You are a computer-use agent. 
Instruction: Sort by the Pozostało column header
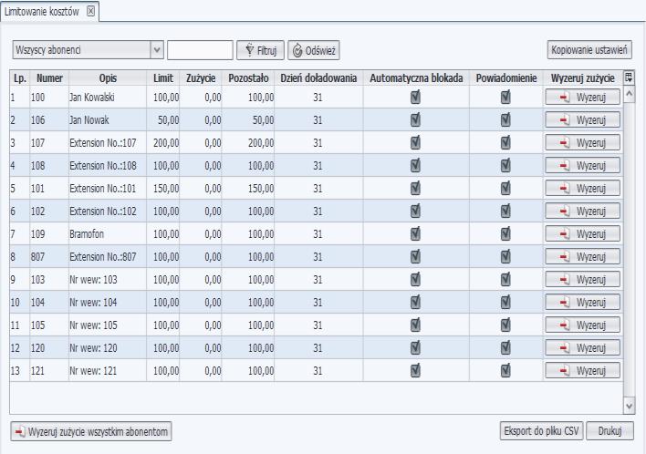tap(248, 78)
